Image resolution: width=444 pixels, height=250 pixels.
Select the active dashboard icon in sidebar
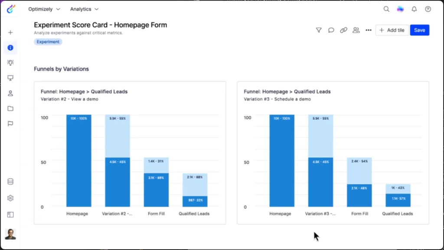[x=10, y=48]
